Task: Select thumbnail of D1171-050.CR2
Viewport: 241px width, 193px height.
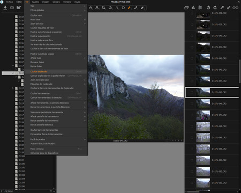Action: 203,149
